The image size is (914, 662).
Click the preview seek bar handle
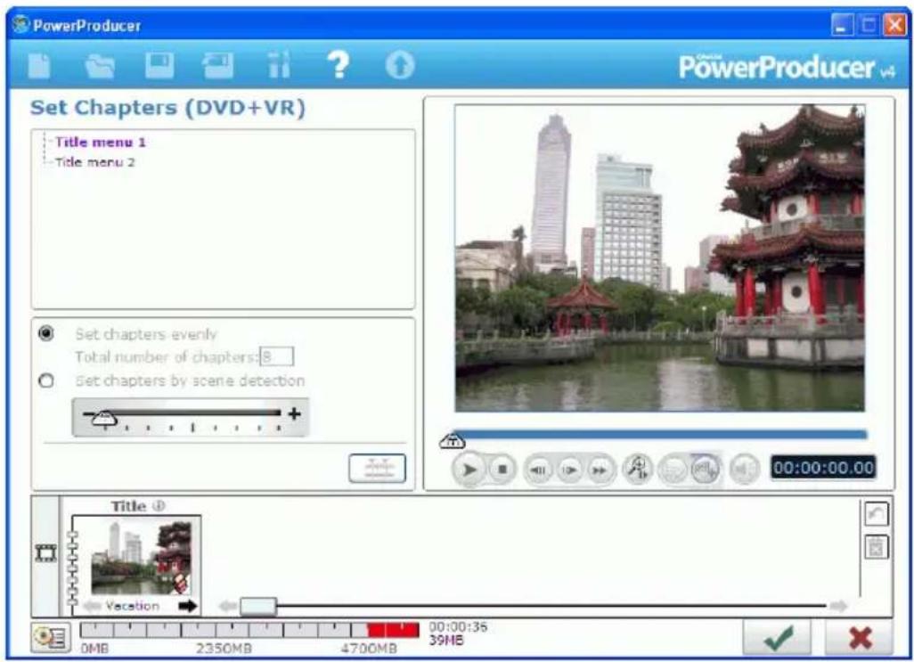(x=452, y=441)
